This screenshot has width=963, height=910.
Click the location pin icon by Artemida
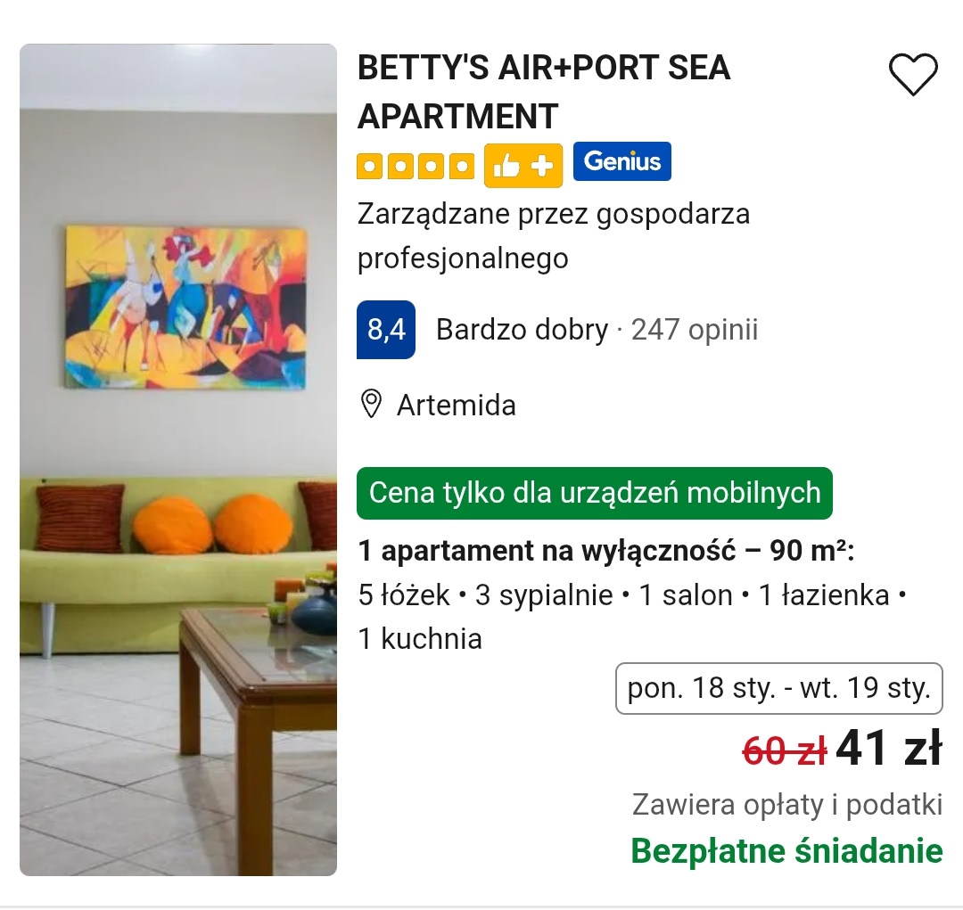371,404
